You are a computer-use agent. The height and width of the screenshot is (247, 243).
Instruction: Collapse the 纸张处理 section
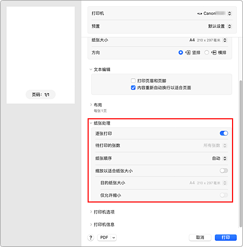click(91, 123)
